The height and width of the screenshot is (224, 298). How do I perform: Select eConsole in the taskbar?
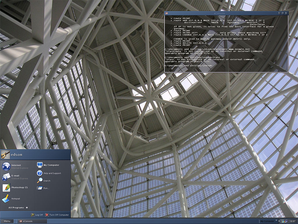pyautogui.click(x=31, y=221)
